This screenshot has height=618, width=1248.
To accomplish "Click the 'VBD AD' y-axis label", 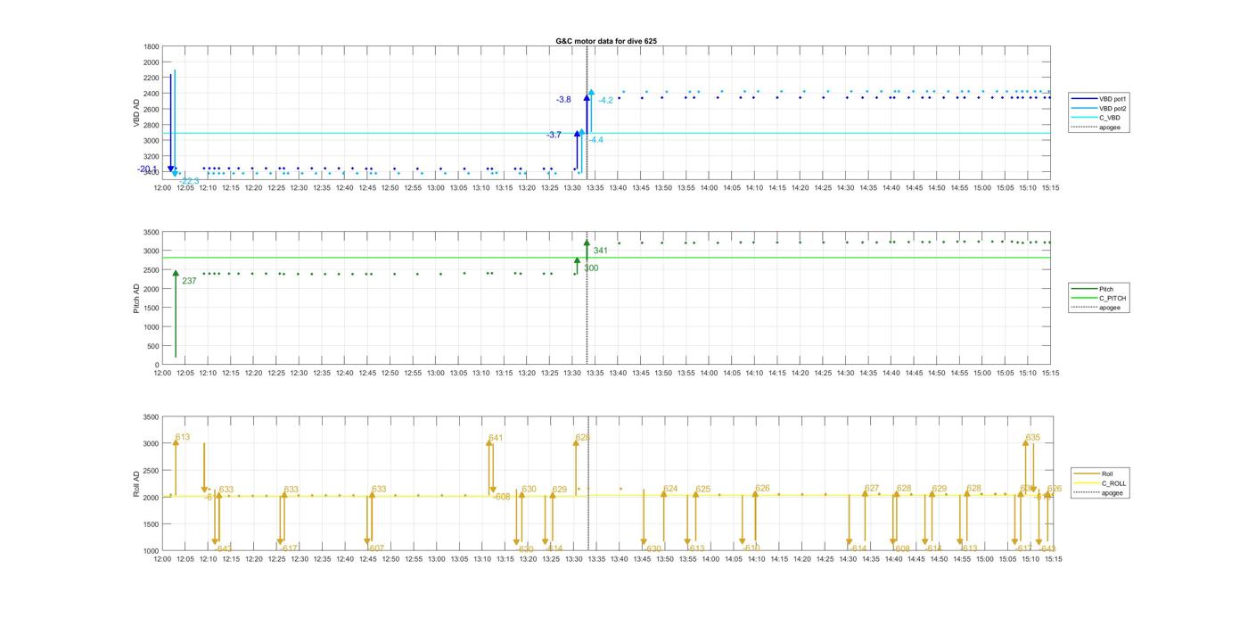I will pos(137,113).
